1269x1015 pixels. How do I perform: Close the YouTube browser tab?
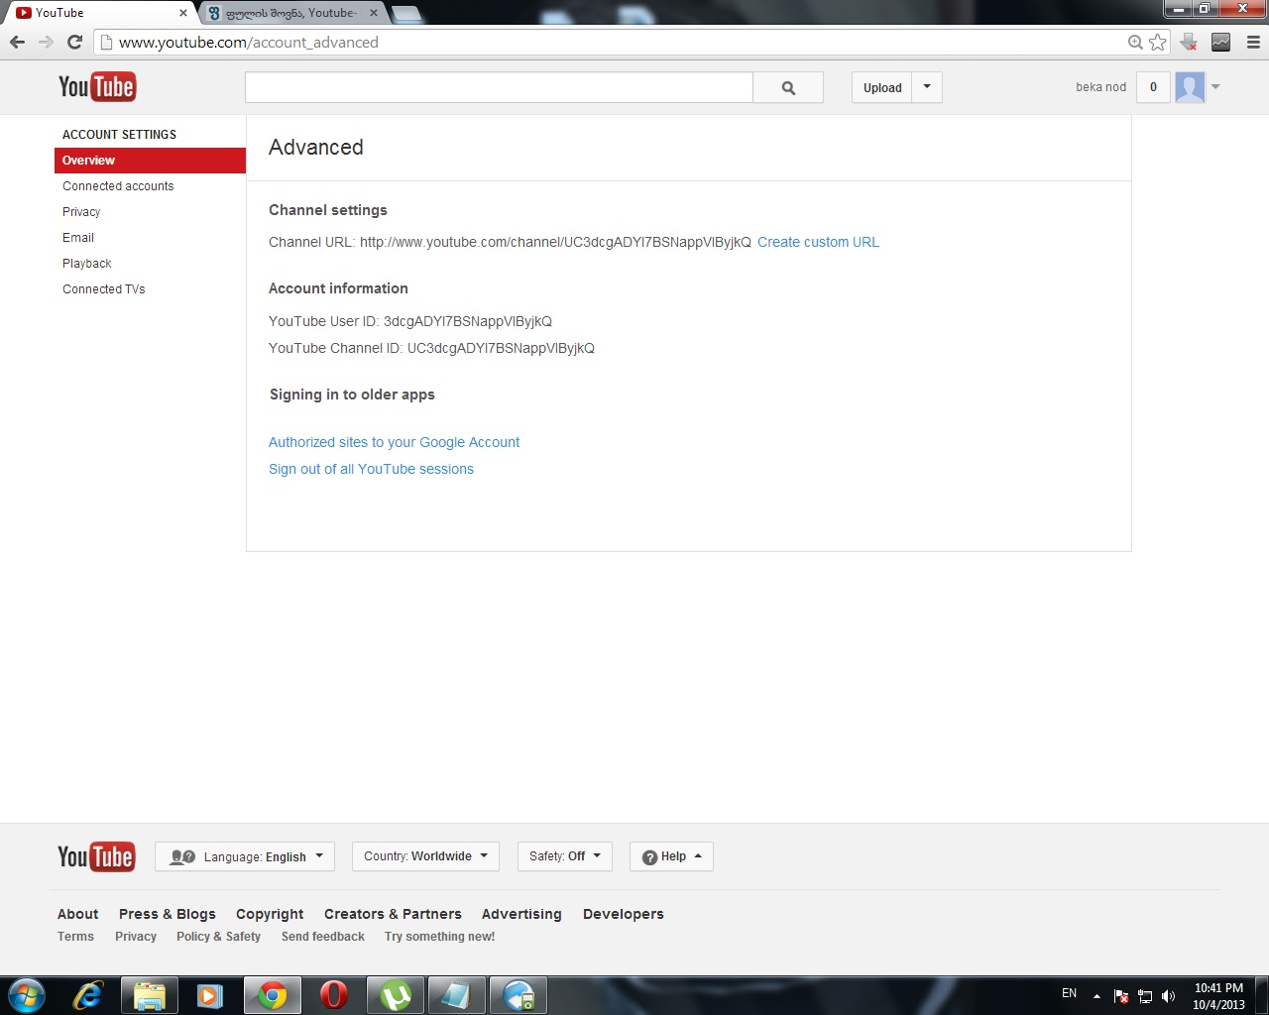click(x=183, y=13)
